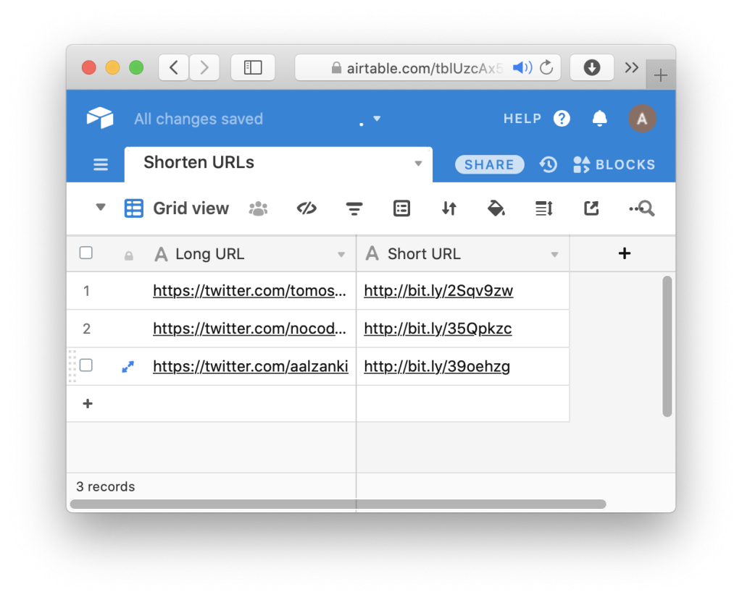
Task: Click the SHARE button
Action: 489,164
